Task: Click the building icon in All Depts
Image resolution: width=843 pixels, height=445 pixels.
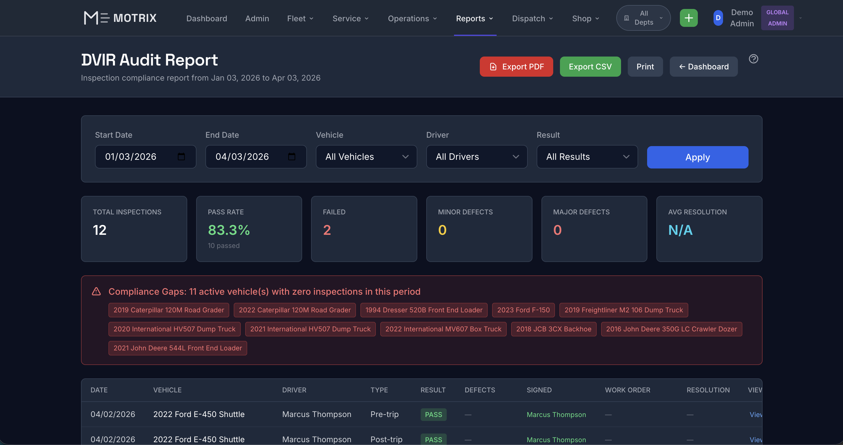Action: pyautogui.click(x=626, y=18)
